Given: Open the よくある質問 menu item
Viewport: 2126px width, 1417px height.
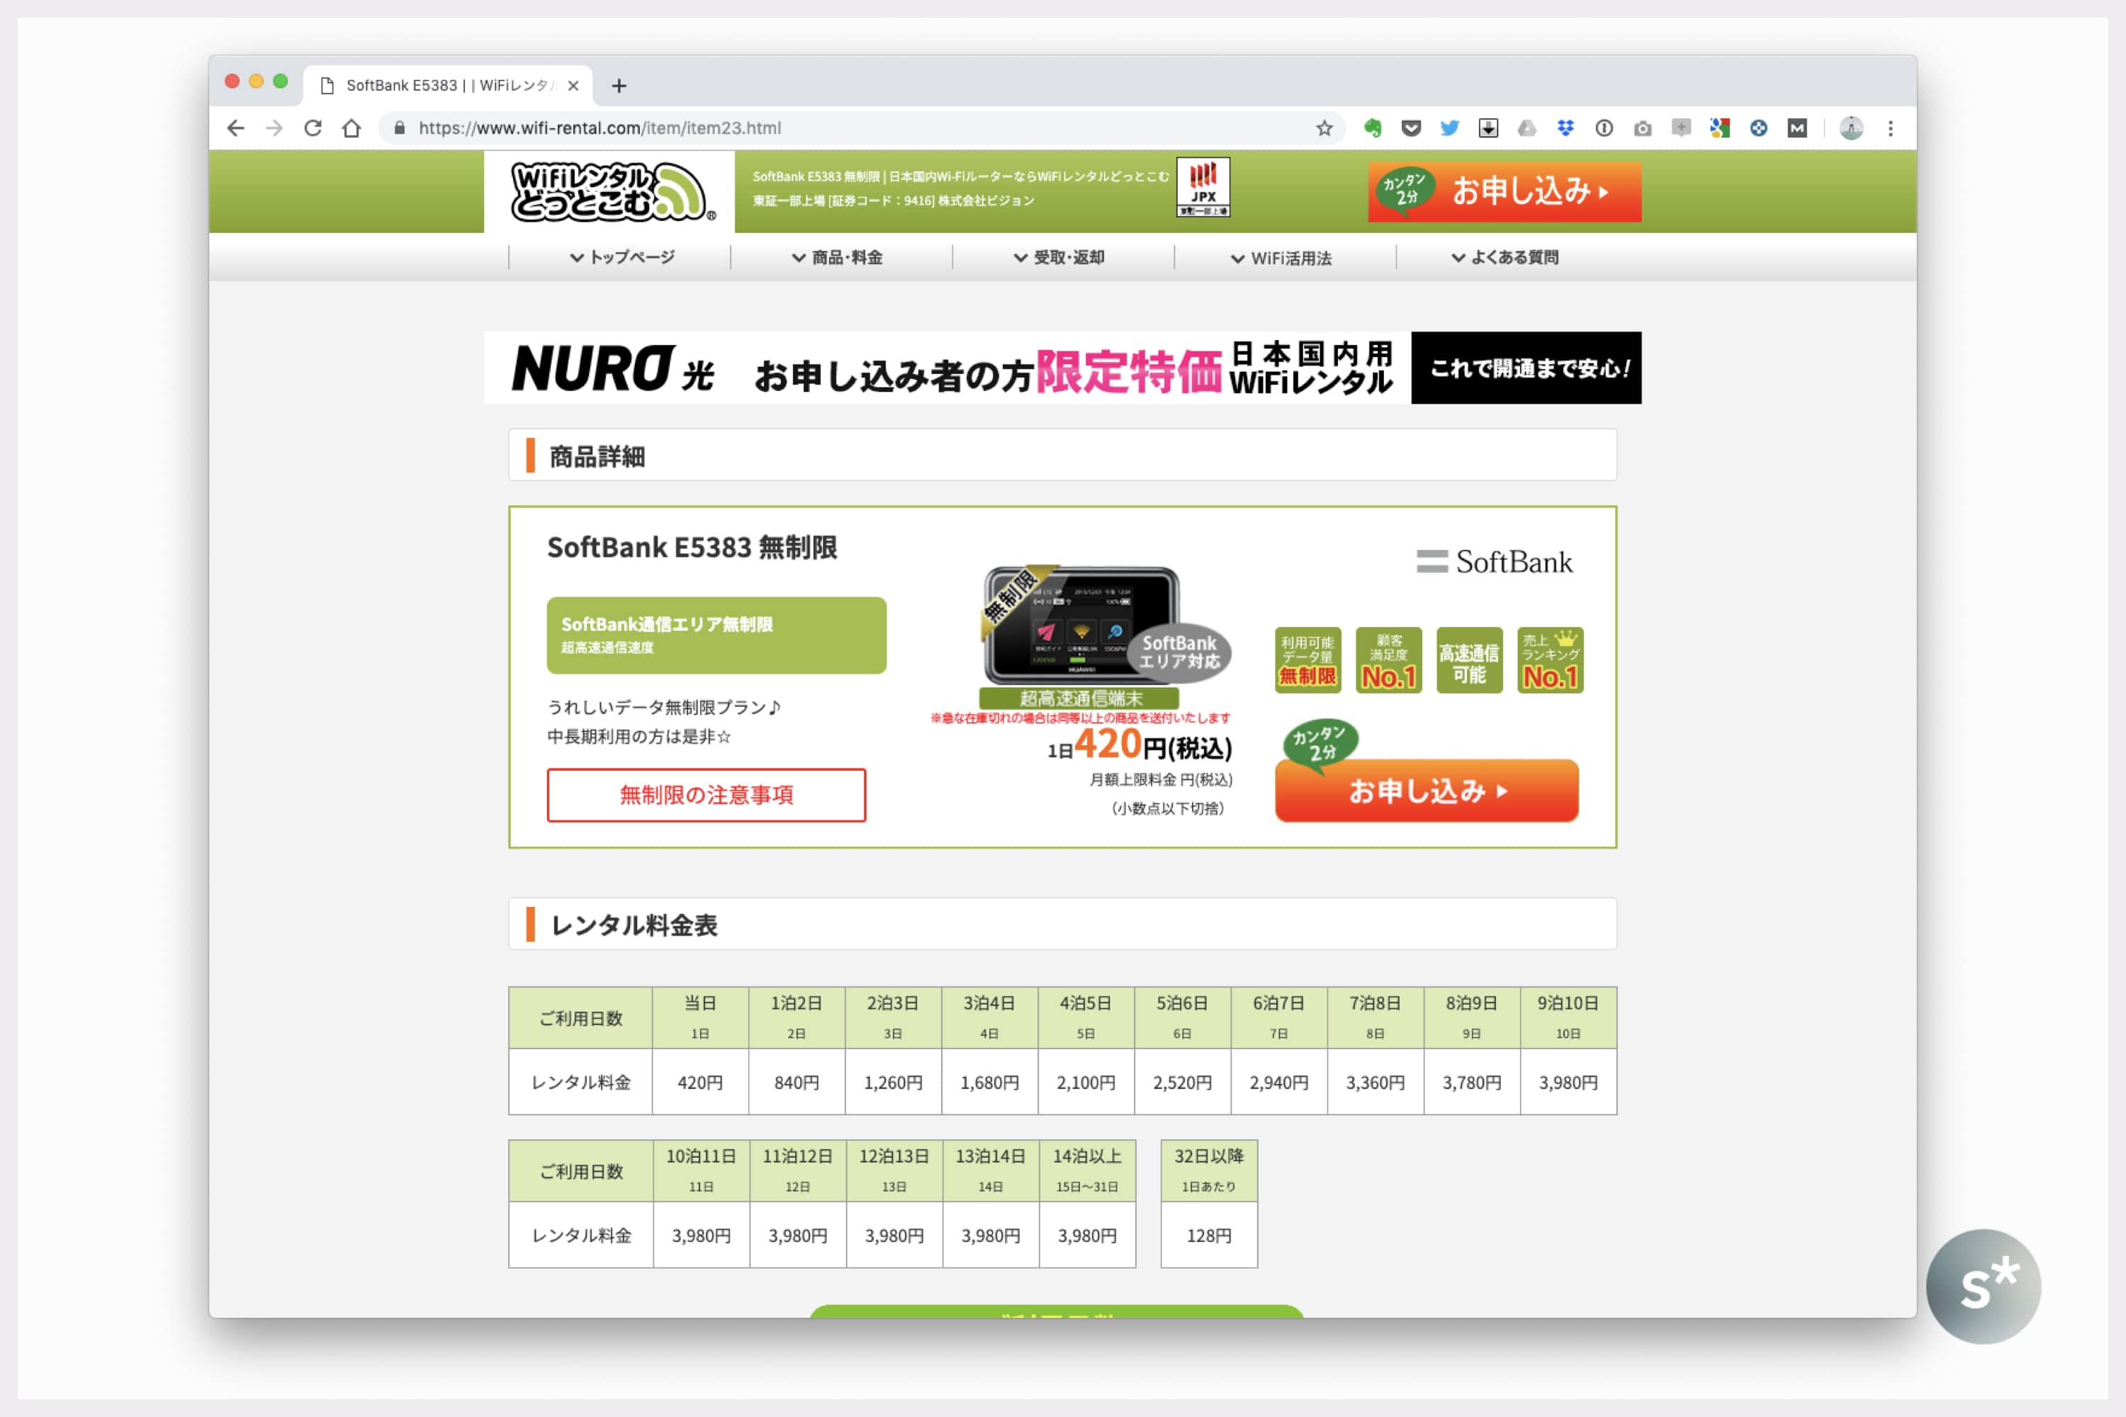Looking at the screenshot, I should click(x=1505, y=258).
